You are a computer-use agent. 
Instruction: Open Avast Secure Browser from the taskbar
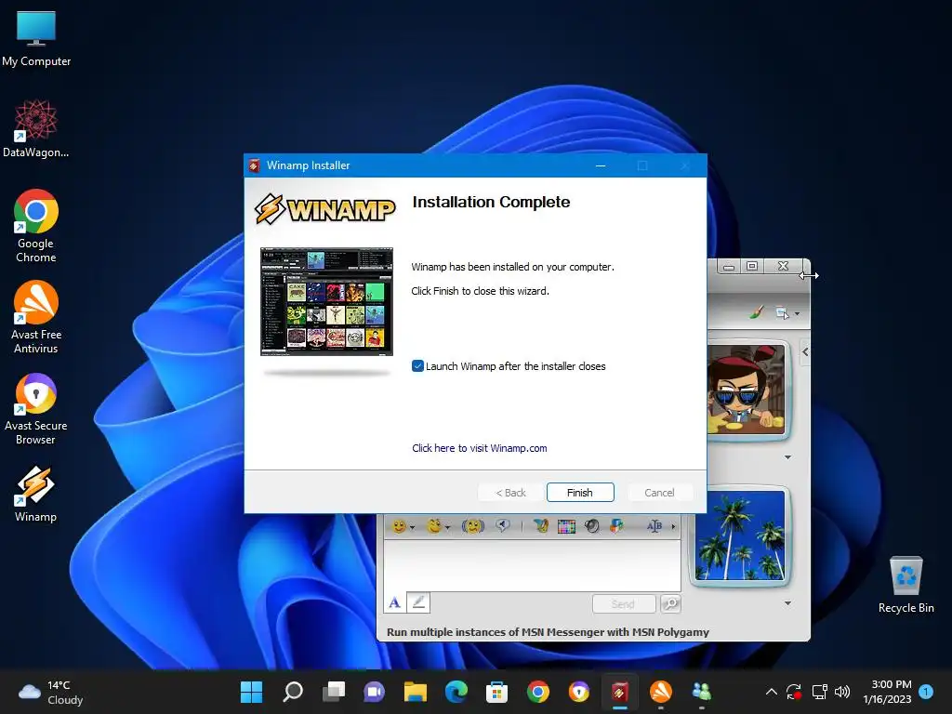[x=578, y=692]
